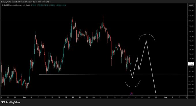The width and height of the screenshot is (196, 106).
Task: Click the 762.00 price axis label
Action: 191,41
